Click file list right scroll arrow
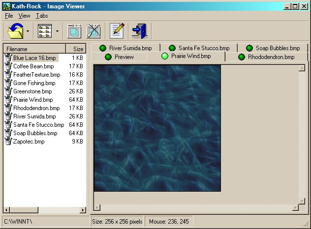 point(83,210)
